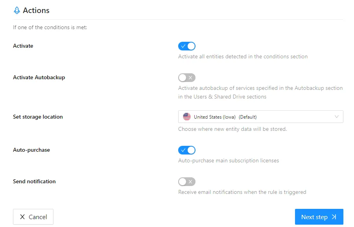This screenshot has width=354, height=227.
Task: Click the Set storage location label
Action: pyautogui.click(x=38, y=117)
